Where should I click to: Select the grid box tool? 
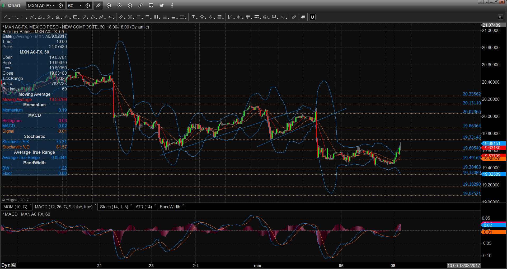coord(248,17)
